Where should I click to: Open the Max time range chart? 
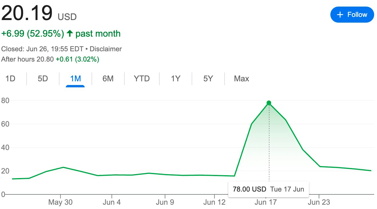pyautogui.click(x=241, y=78)
